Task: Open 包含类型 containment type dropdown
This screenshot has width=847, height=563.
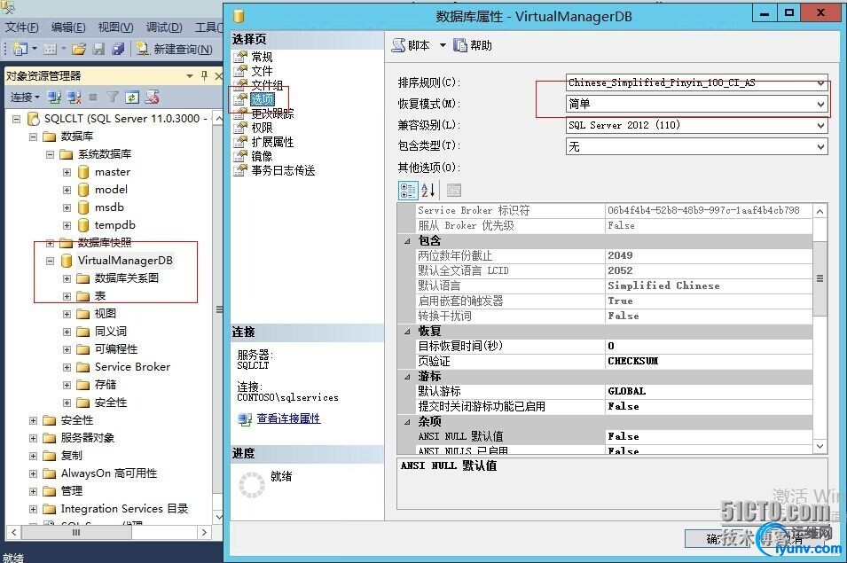Action: pyautogui.click(x=820, y=146)
